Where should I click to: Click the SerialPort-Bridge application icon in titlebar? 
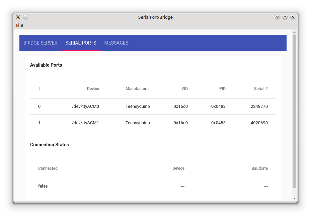[x=18, y=17]
